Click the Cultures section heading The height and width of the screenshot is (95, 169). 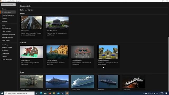pyautogui.click(x=23, y=43)
